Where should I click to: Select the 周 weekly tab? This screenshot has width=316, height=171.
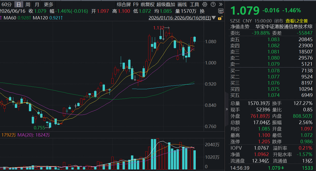click(28, 4)
